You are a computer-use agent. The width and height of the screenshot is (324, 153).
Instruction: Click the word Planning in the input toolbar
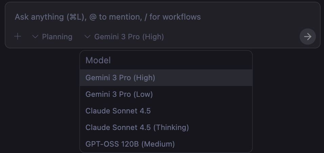57,37
